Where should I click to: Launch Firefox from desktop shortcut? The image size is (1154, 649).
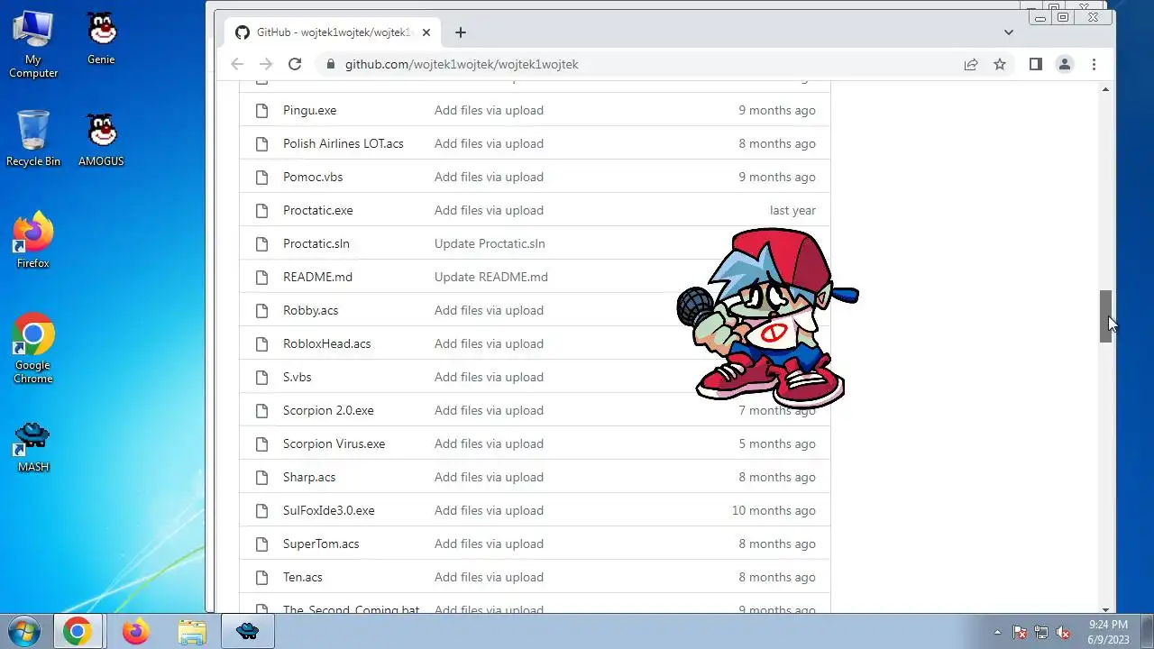coord(33,241)
